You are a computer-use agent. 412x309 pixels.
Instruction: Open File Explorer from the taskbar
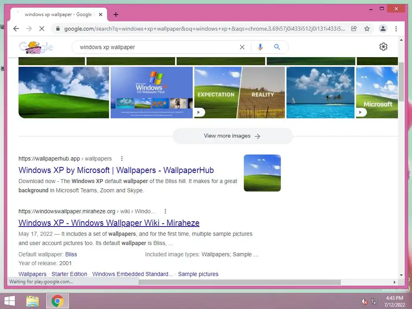coord(33,301)
